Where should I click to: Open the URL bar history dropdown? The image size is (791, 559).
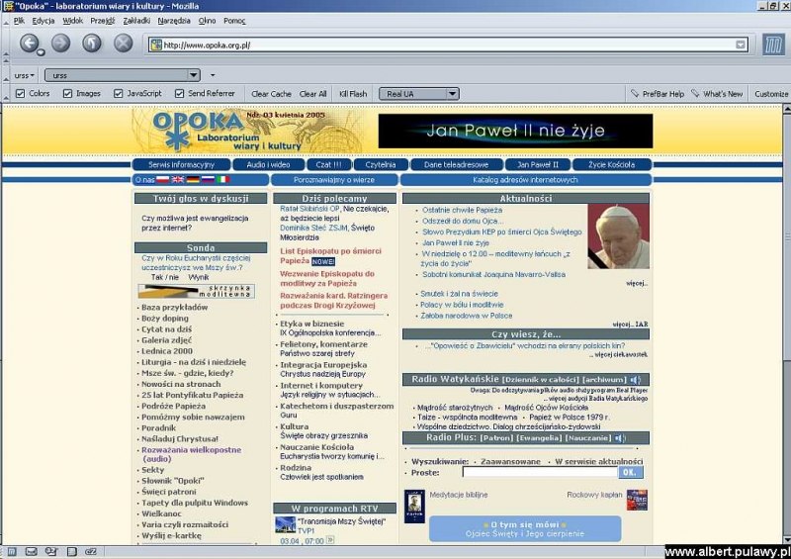(740, 45)
